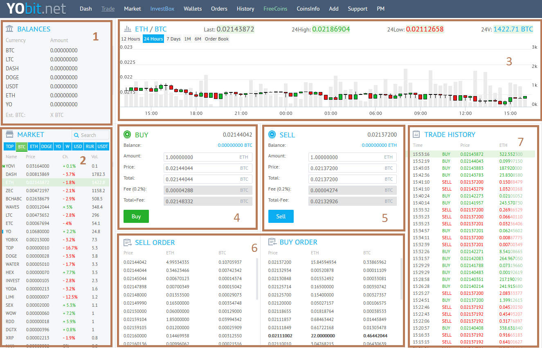
Task: Click the Sell Order list scrollbar
Action: pos(257,278)
